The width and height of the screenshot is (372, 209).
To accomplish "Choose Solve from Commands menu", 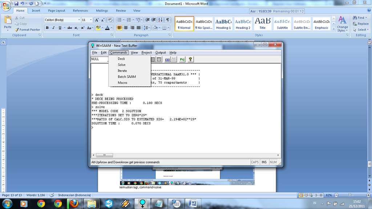I will (x=122, y=65).
